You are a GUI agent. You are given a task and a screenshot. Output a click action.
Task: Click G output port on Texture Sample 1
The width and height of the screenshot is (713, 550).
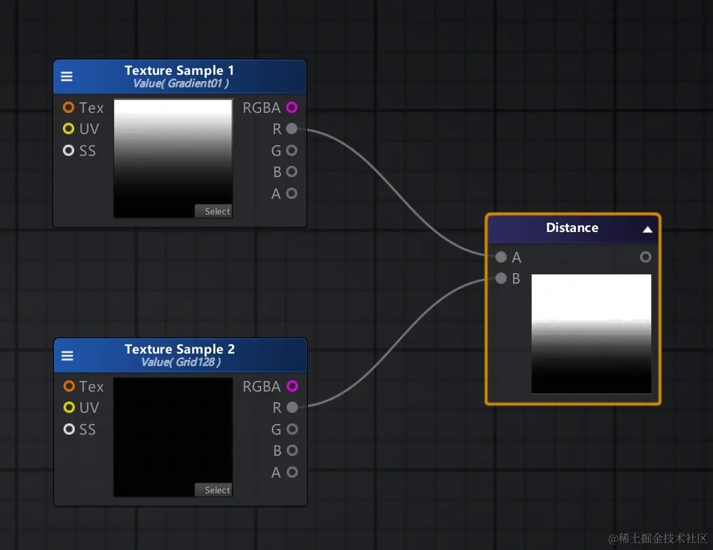292,150
